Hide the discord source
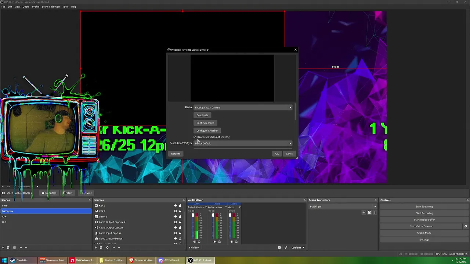This screenshot has width=470, height=264. (176, 217)
